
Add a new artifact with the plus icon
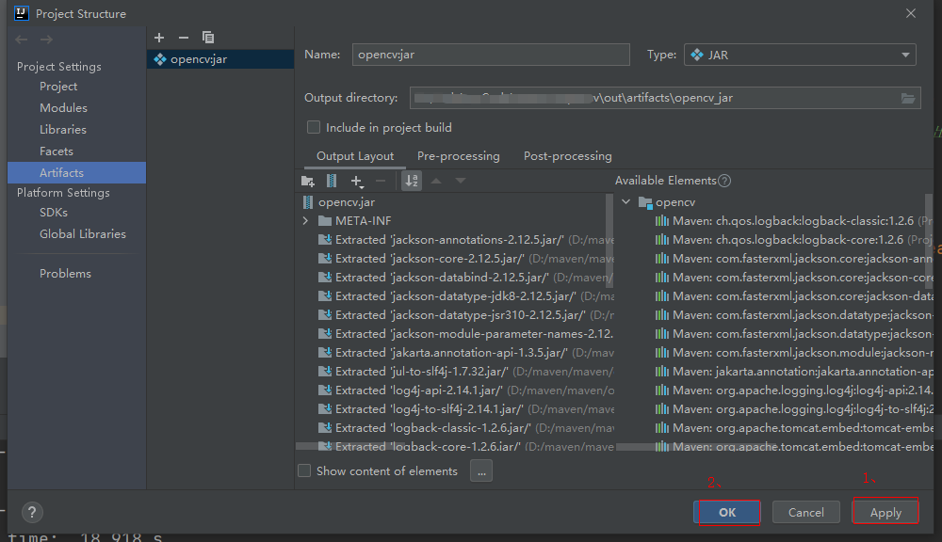tap(159, 38)
